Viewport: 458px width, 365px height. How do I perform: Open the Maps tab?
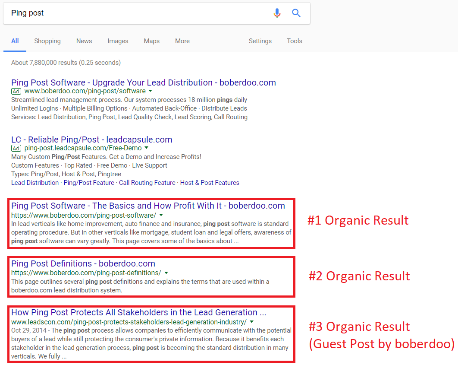152,41
